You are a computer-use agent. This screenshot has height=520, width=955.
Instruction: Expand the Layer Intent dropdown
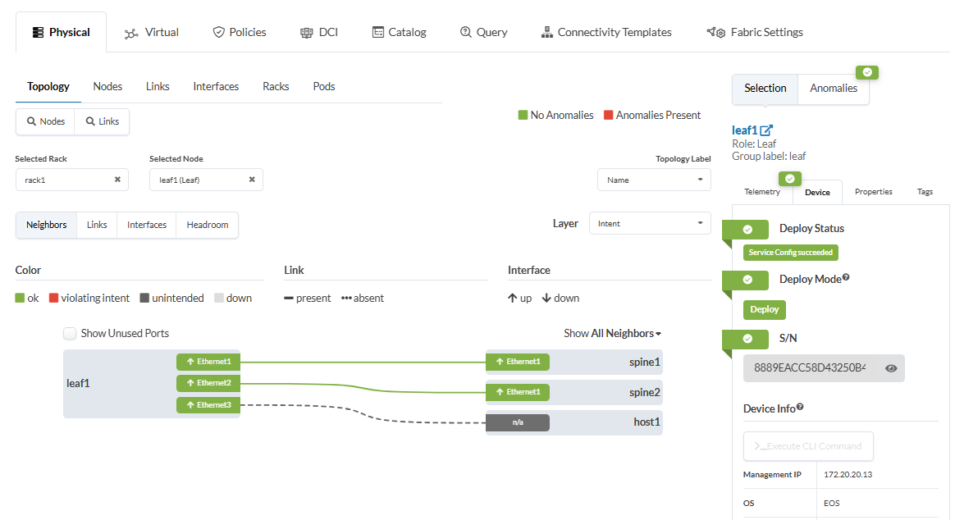tap(650, 223)
